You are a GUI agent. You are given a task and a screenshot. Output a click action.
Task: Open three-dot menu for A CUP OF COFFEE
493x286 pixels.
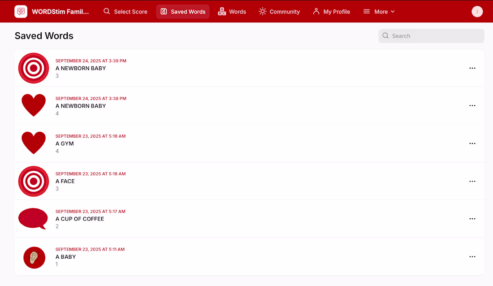click(x=472, y=219)
